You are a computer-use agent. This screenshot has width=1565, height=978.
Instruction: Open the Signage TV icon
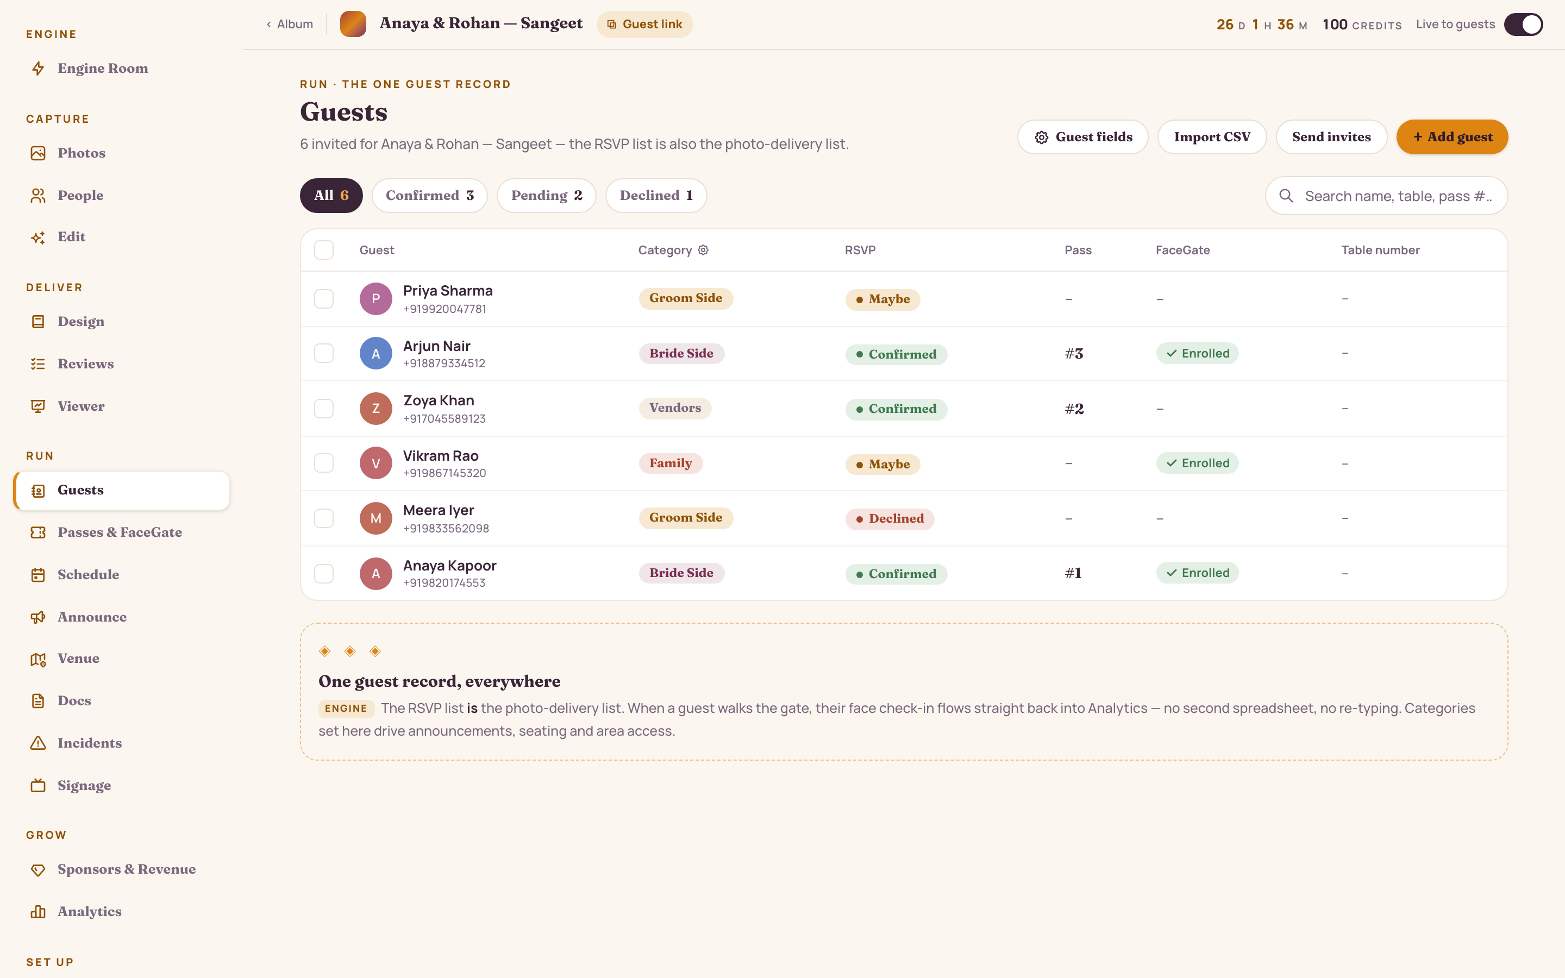[38, 786]
